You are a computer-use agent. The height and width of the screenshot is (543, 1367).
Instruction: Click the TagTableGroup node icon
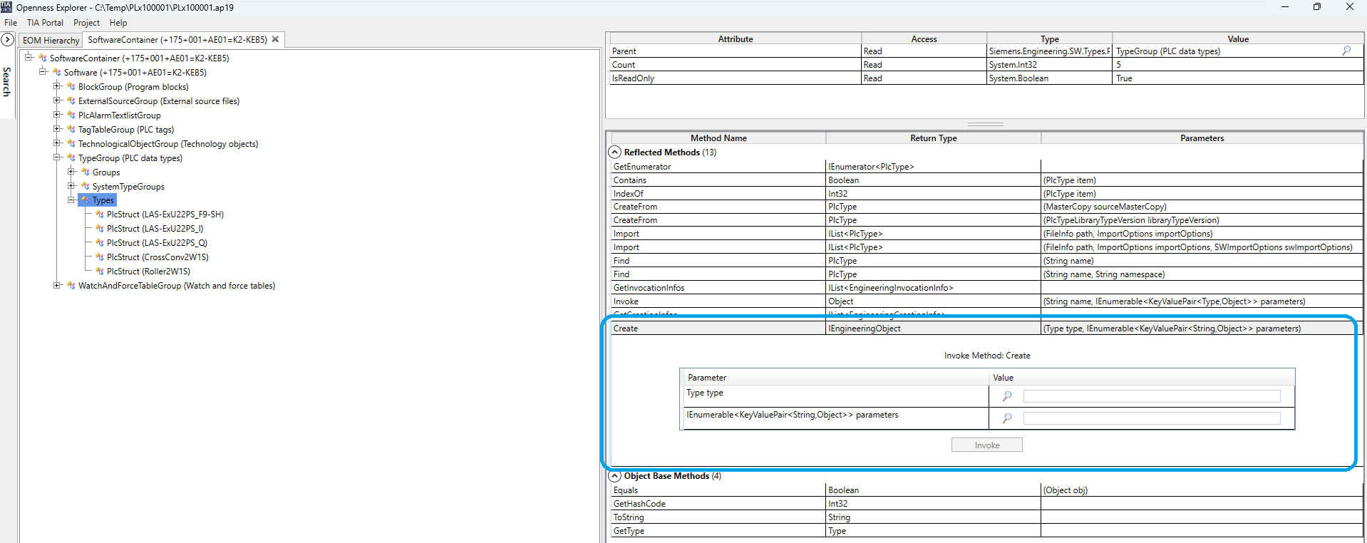71,130
